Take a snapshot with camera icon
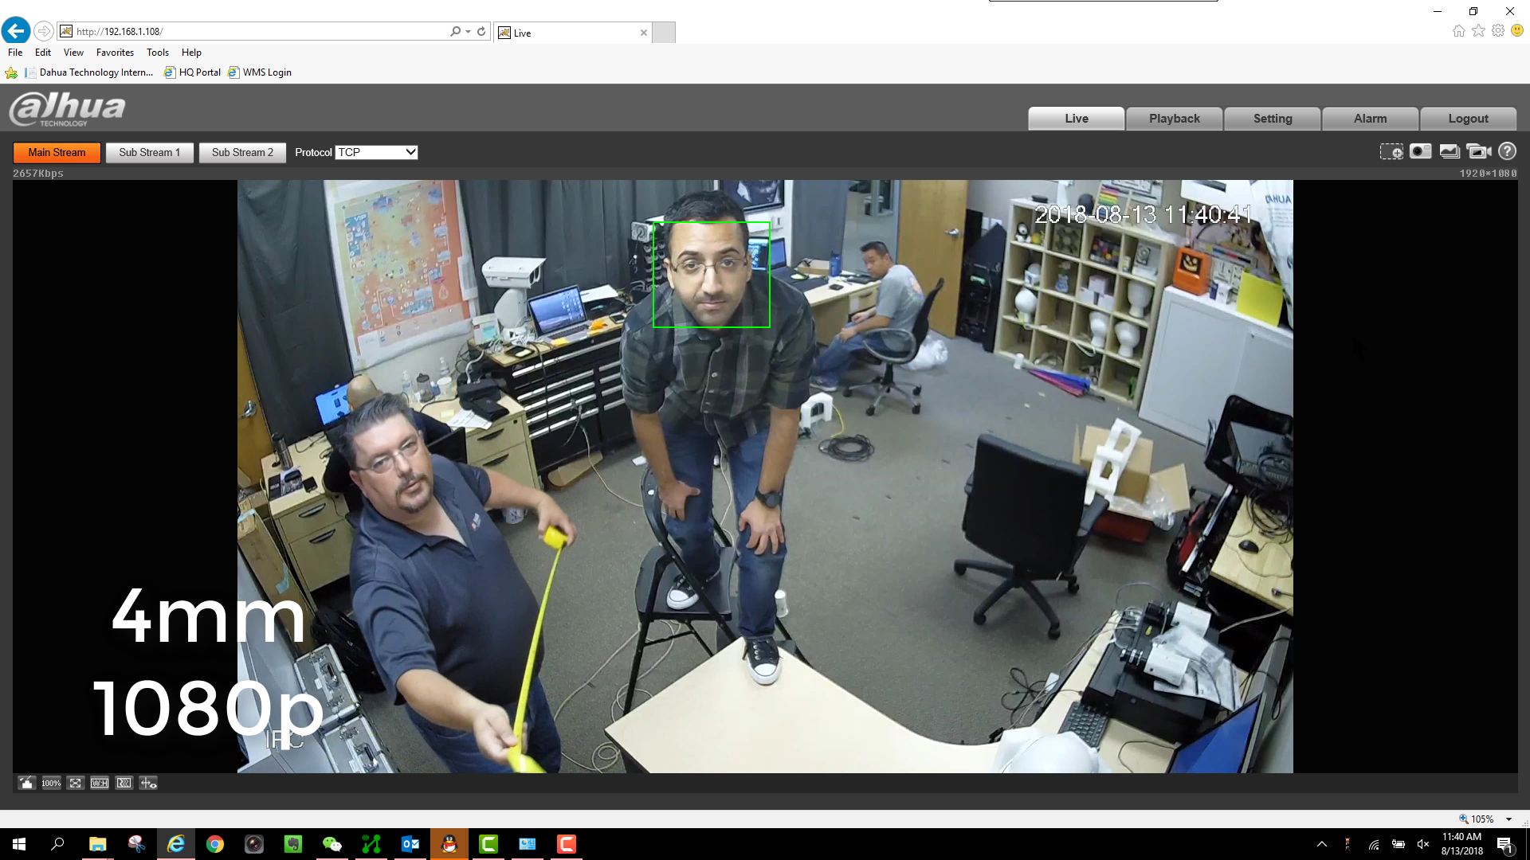The image size is (1530, 860). click(1420, 151)
